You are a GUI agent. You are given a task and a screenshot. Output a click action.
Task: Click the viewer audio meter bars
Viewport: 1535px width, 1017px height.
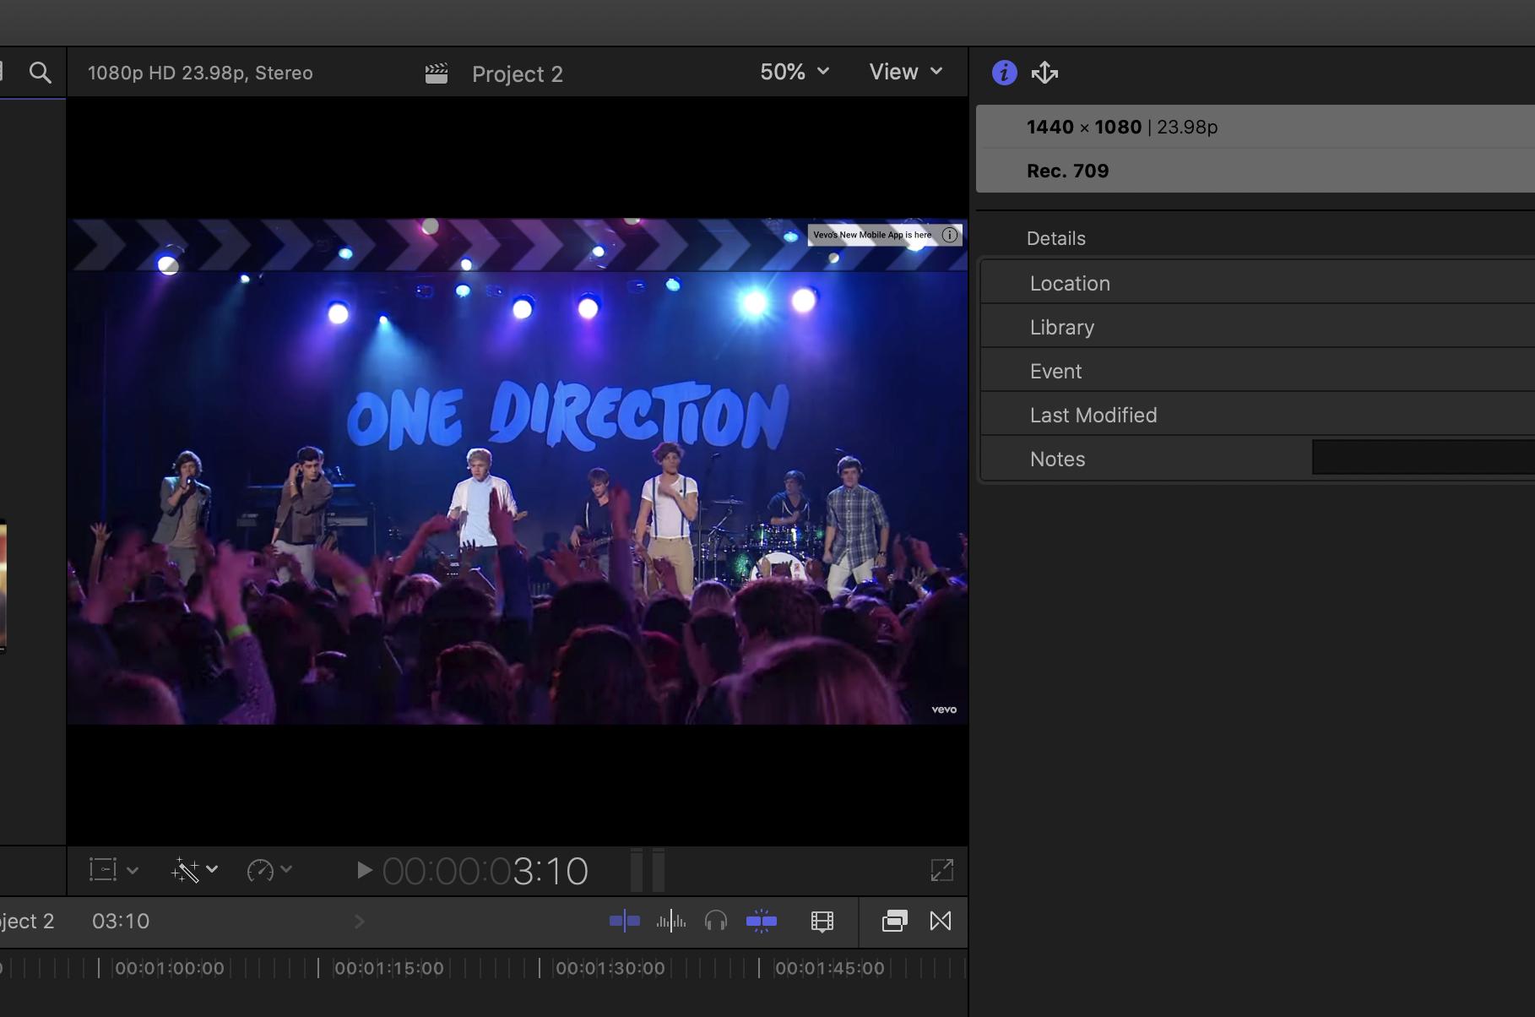648,870
